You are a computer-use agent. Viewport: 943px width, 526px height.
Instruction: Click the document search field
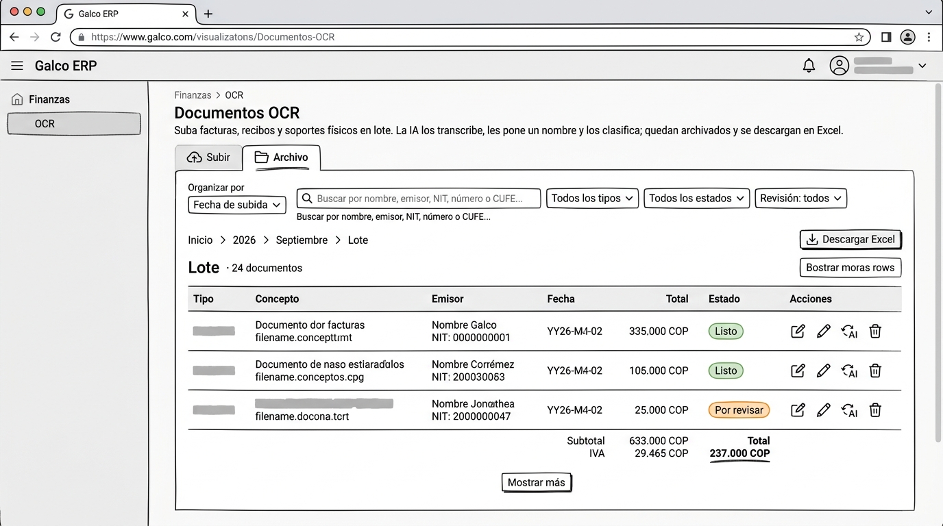419,199
